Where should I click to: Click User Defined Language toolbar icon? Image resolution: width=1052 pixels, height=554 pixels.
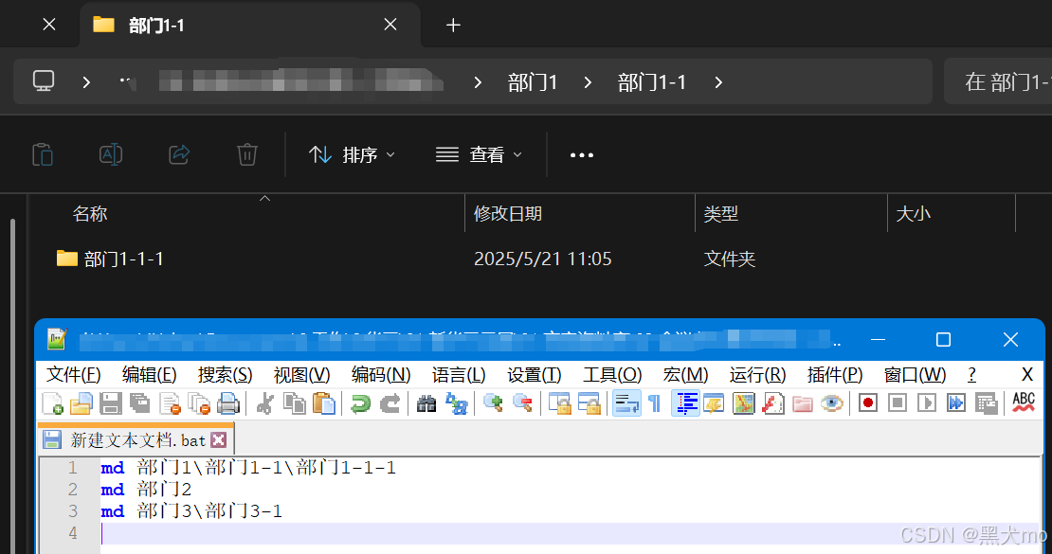[714, 403]
